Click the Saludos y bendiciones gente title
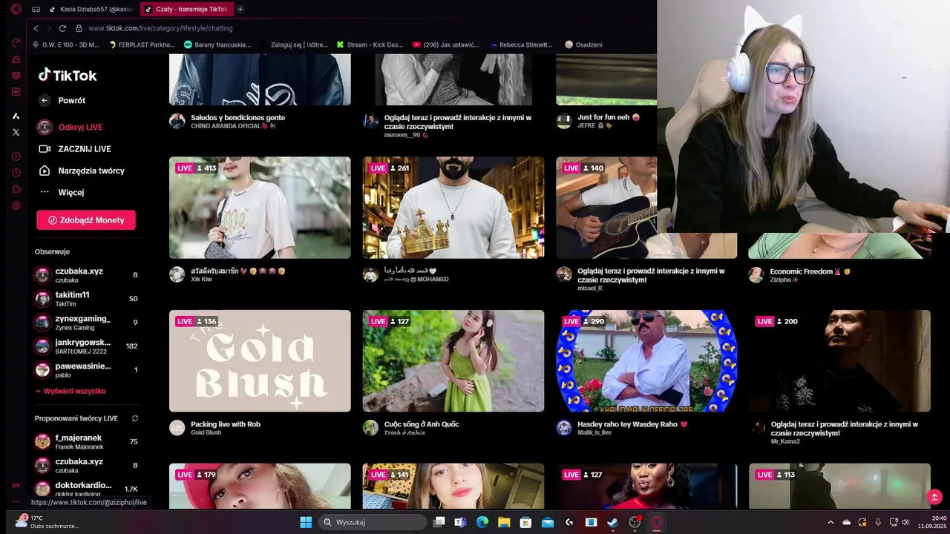The image size is (950, 534). (x=237, y=117)
